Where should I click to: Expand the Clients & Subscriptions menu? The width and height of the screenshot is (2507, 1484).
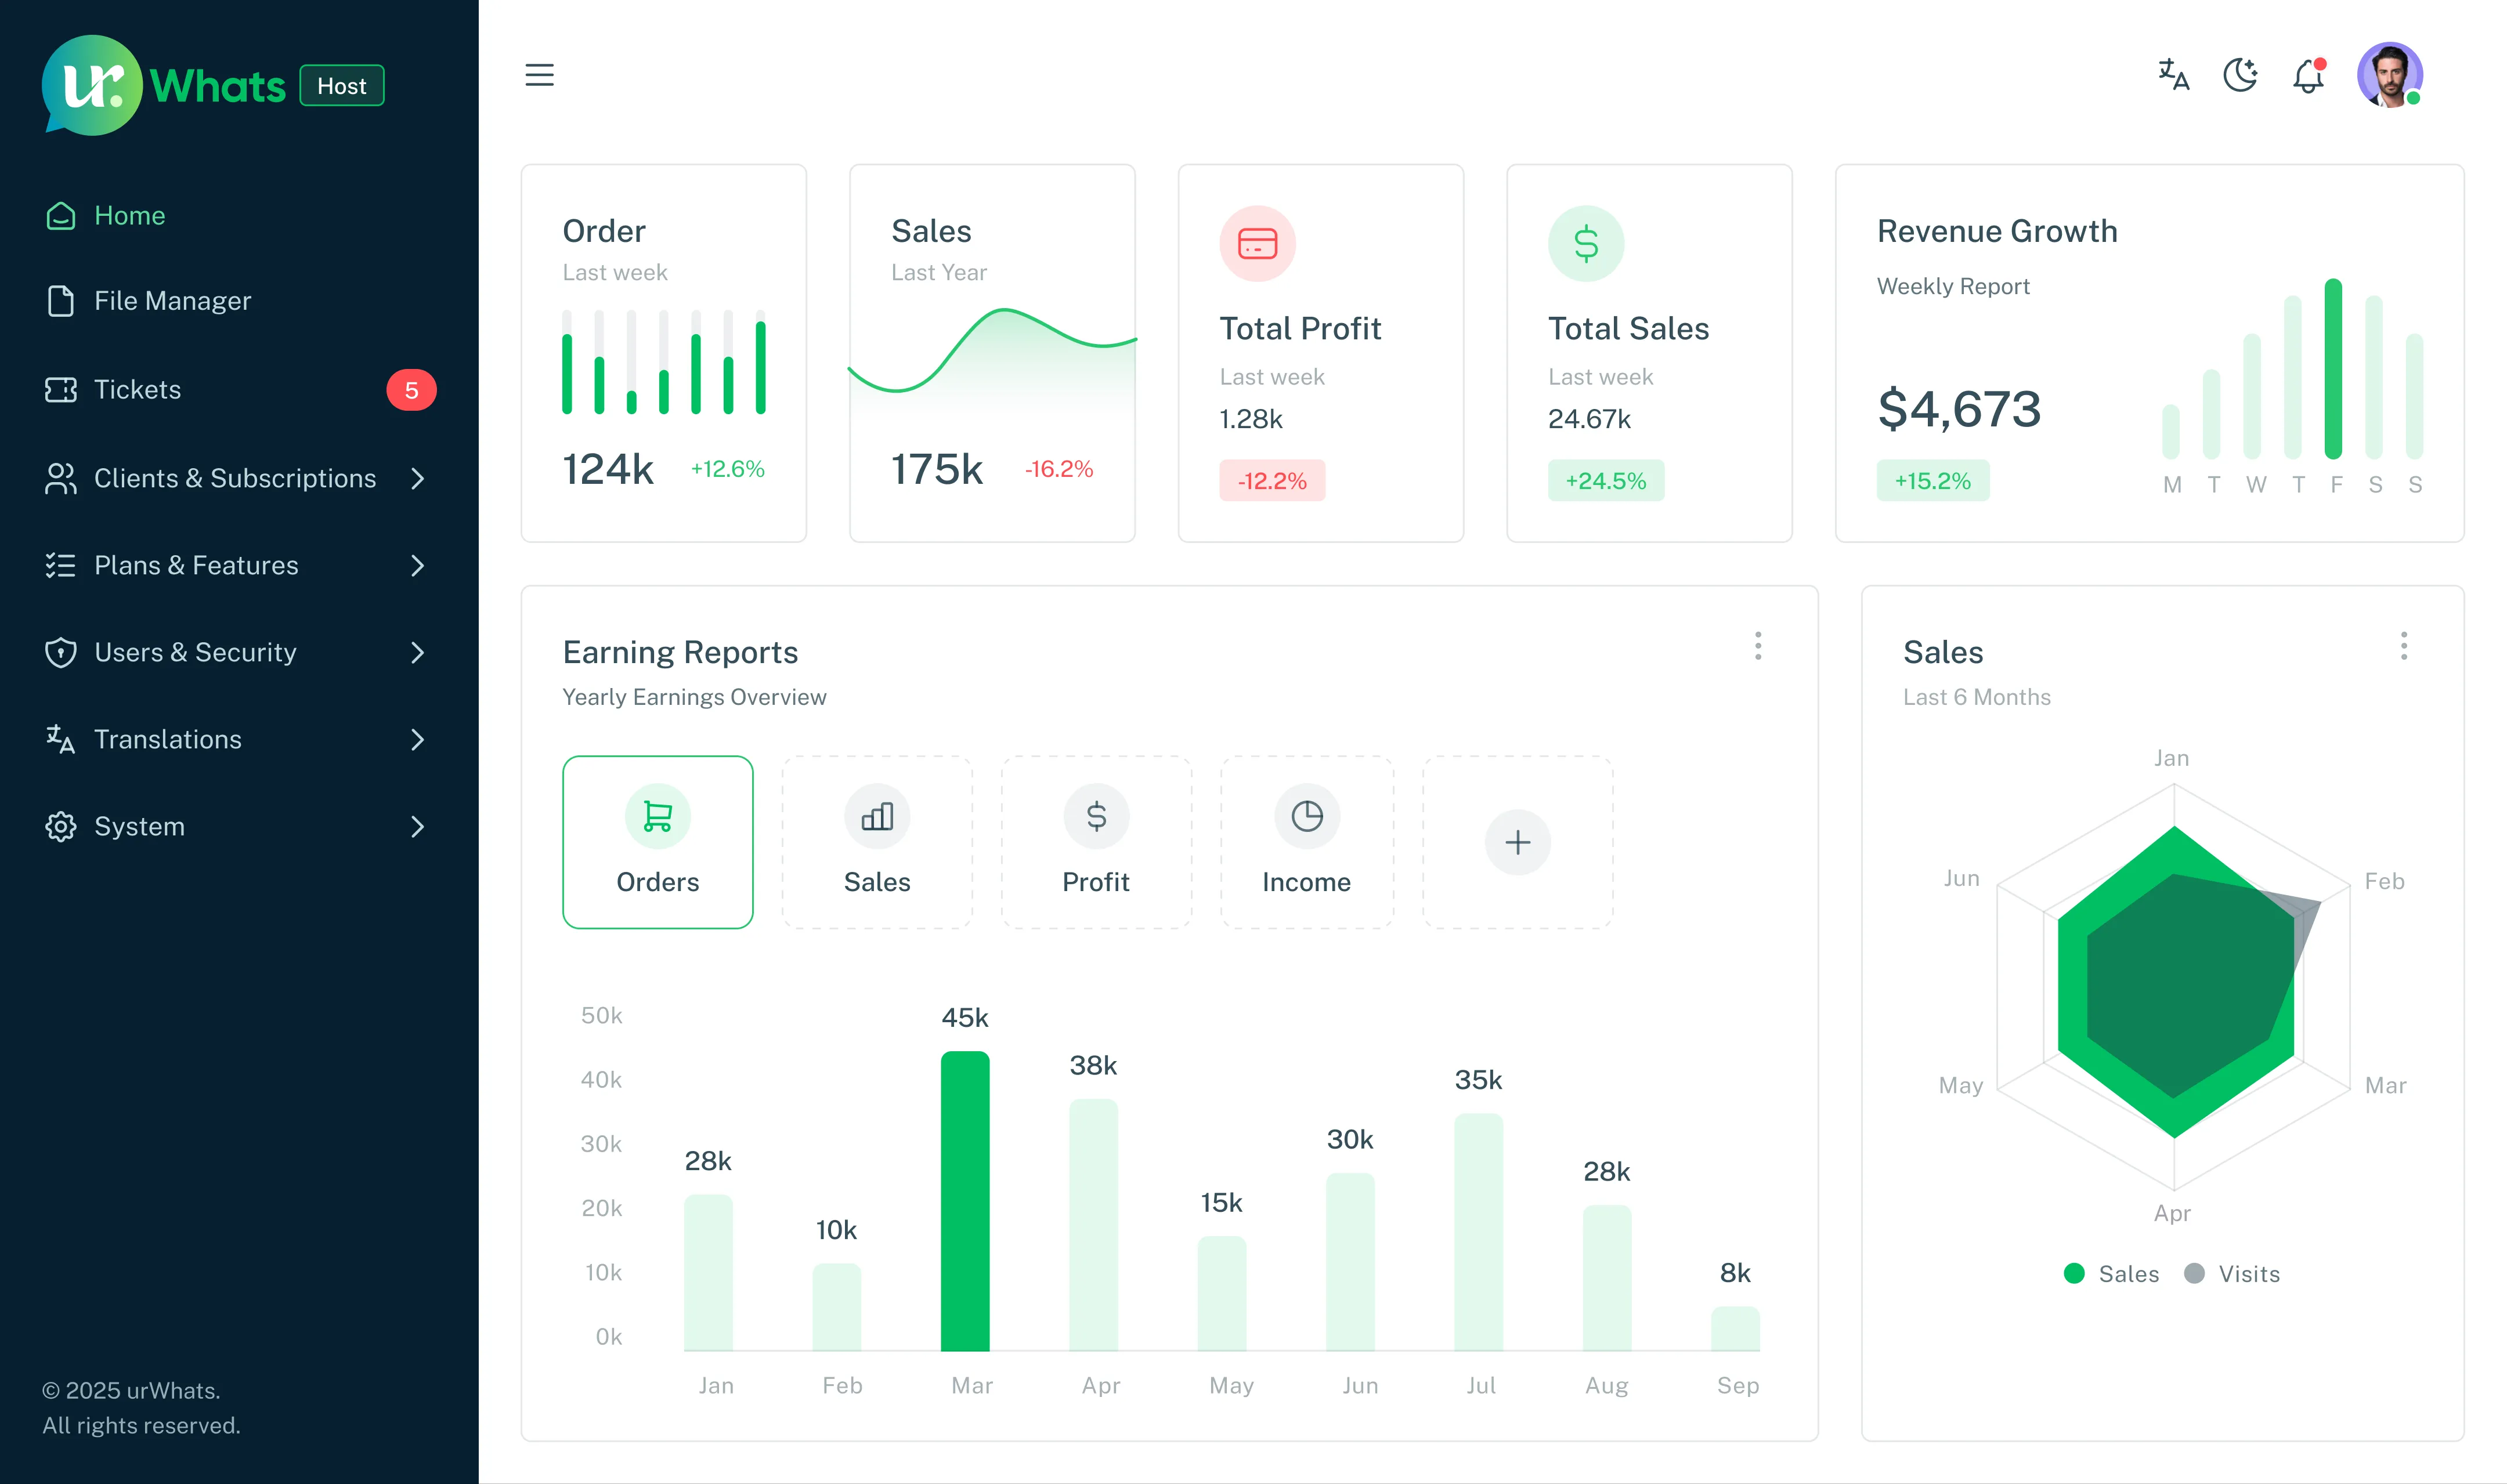click(x=235, y=478)
